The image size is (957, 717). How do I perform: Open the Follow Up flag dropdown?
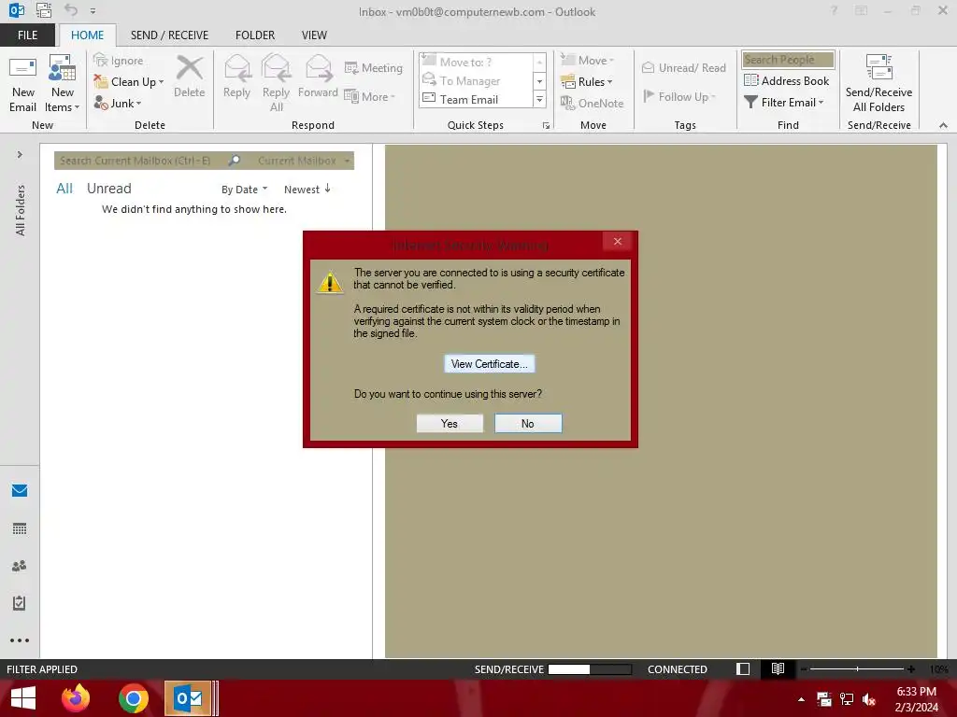coord(678,96)
